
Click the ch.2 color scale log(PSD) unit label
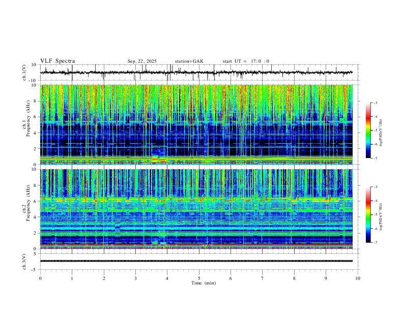(381, 217)
